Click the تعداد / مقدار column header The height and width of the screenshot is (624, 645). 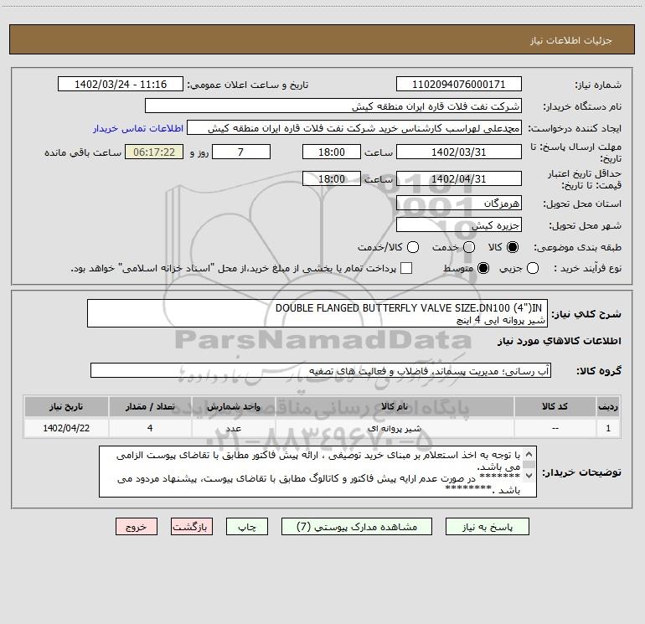pos(150,406)
